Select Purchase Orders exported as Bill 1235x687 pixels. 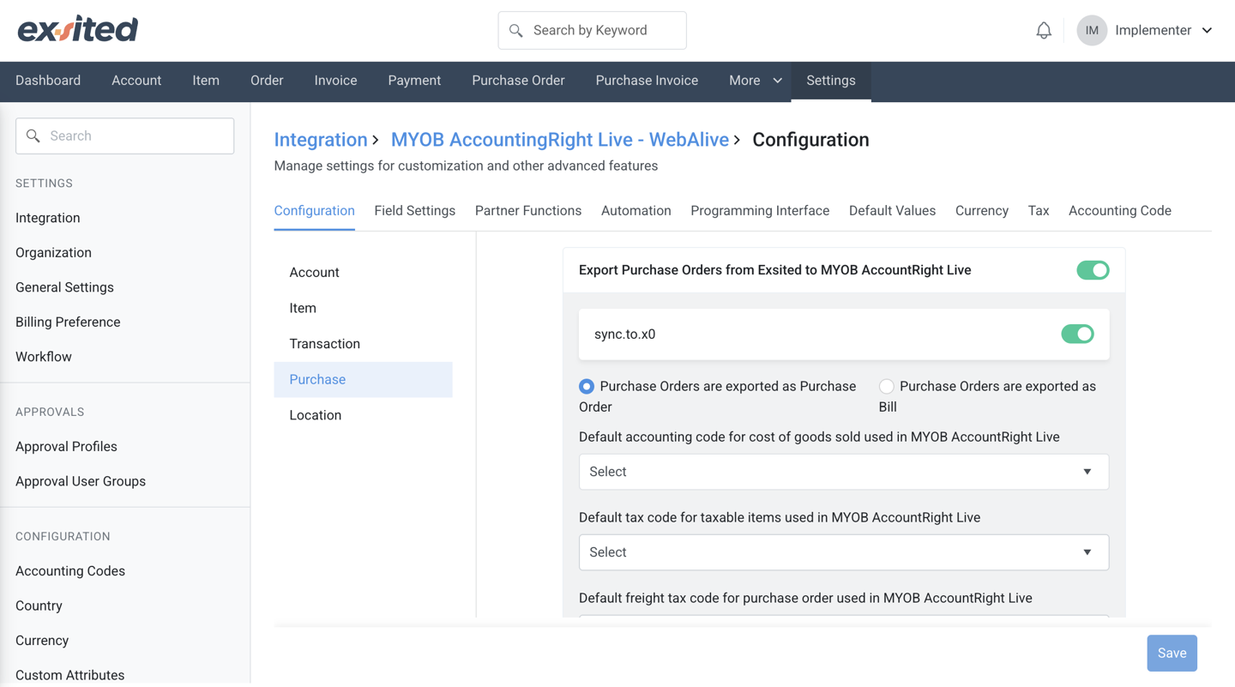[886, 387]
